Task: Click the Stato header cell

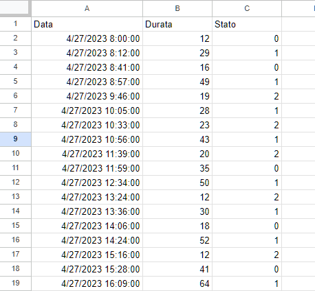Action: (247, 24)
